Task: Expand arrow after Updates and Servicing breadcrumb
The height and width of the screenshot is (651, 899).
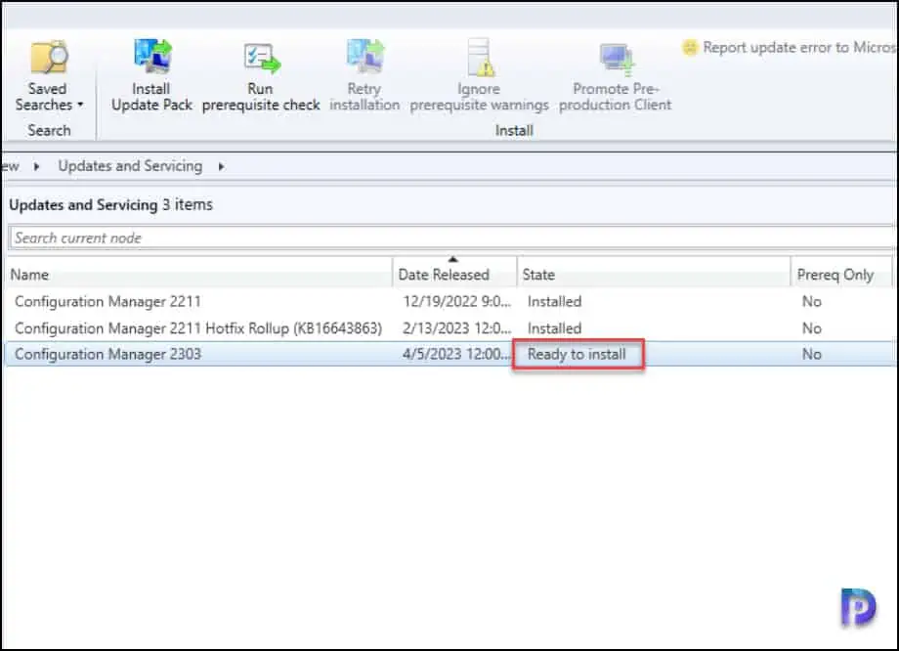Action: [221, 167]
